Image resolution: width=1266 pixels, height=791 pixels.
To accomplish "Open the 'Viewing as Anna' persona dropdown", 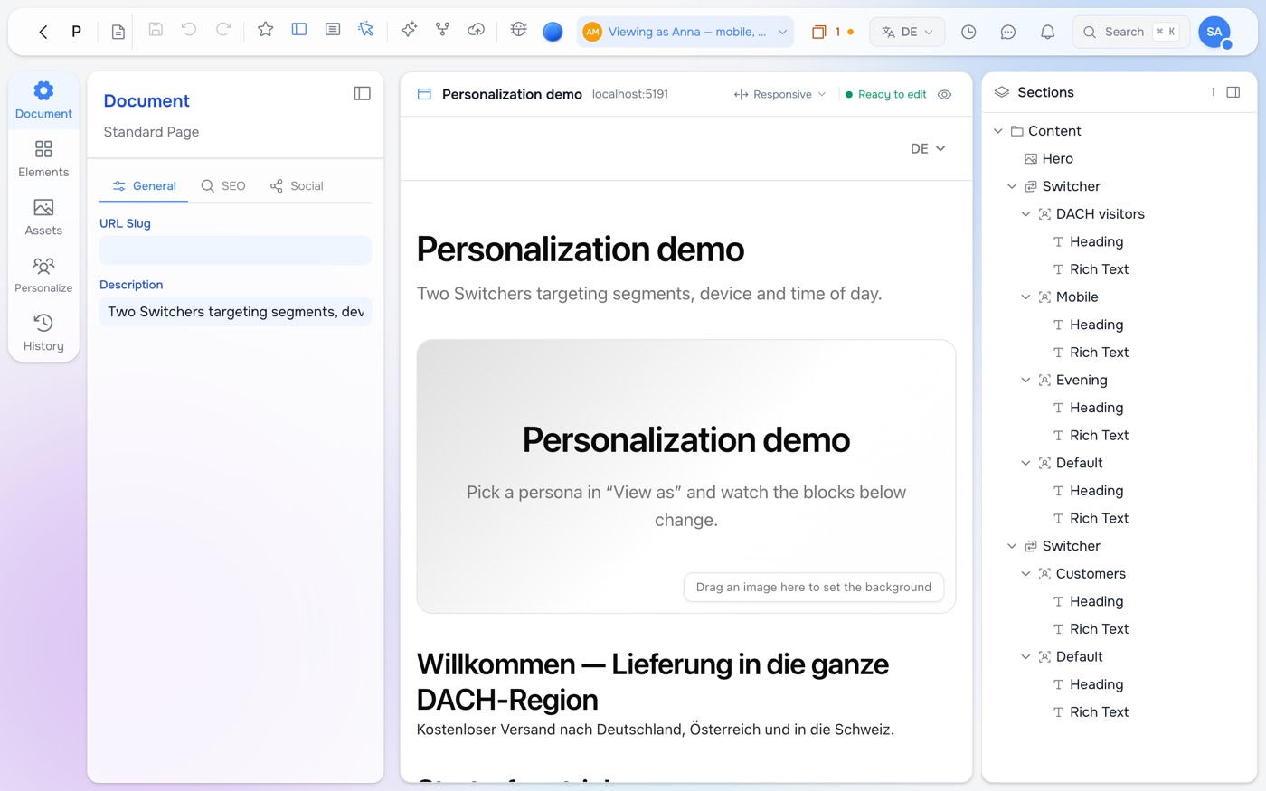I will point(685,32).
